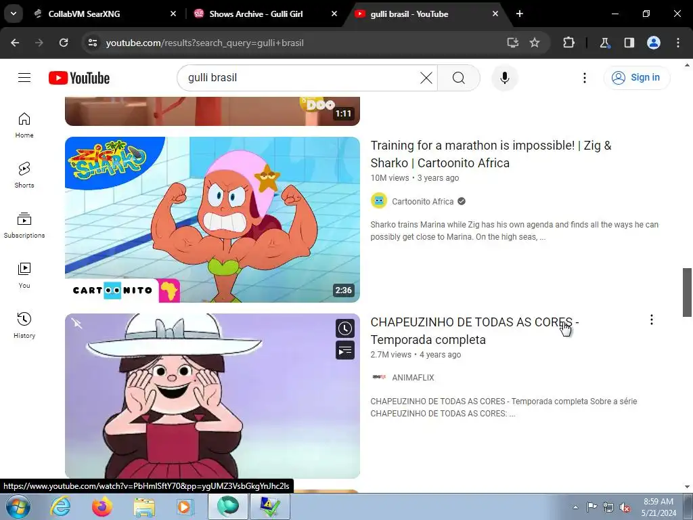Open CHAPEUZINHO DE TODAS AS CORES title link
693x520 pixels.
click(474, 330)
